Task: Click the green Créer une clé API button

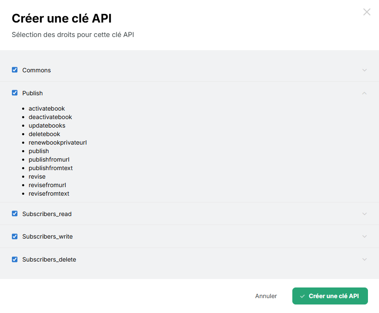Action: (x=330, y=296)
